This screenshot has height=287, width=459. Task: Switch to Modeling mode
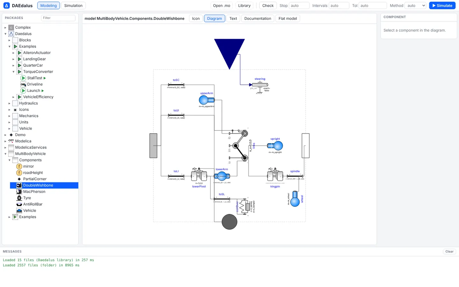[x=48, y=5]
